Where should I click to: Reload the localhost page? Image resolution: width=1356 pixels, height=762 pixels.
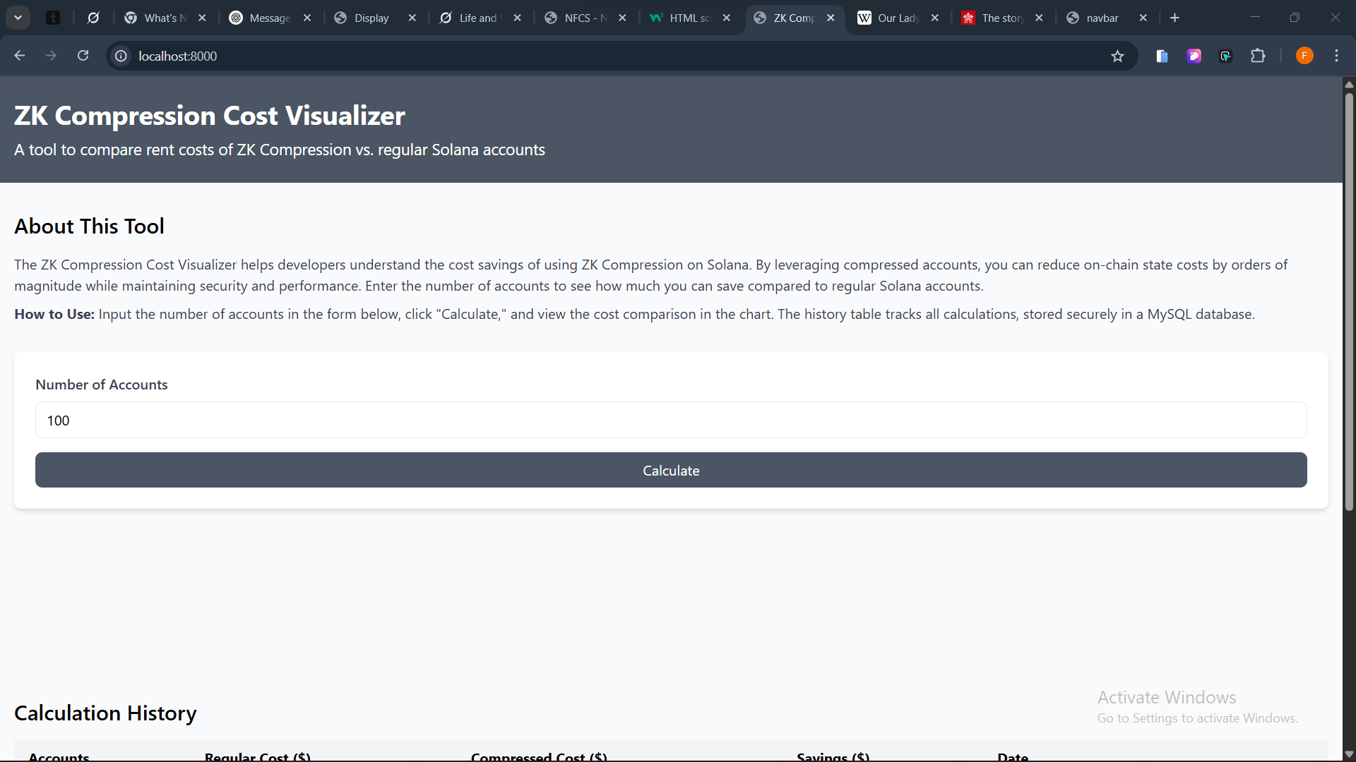[83, 56]
